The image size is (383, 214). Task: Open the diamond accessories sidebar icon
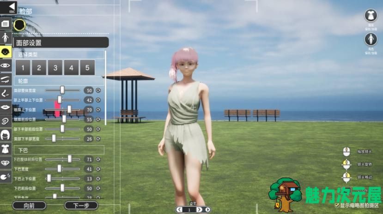point(6,163)
